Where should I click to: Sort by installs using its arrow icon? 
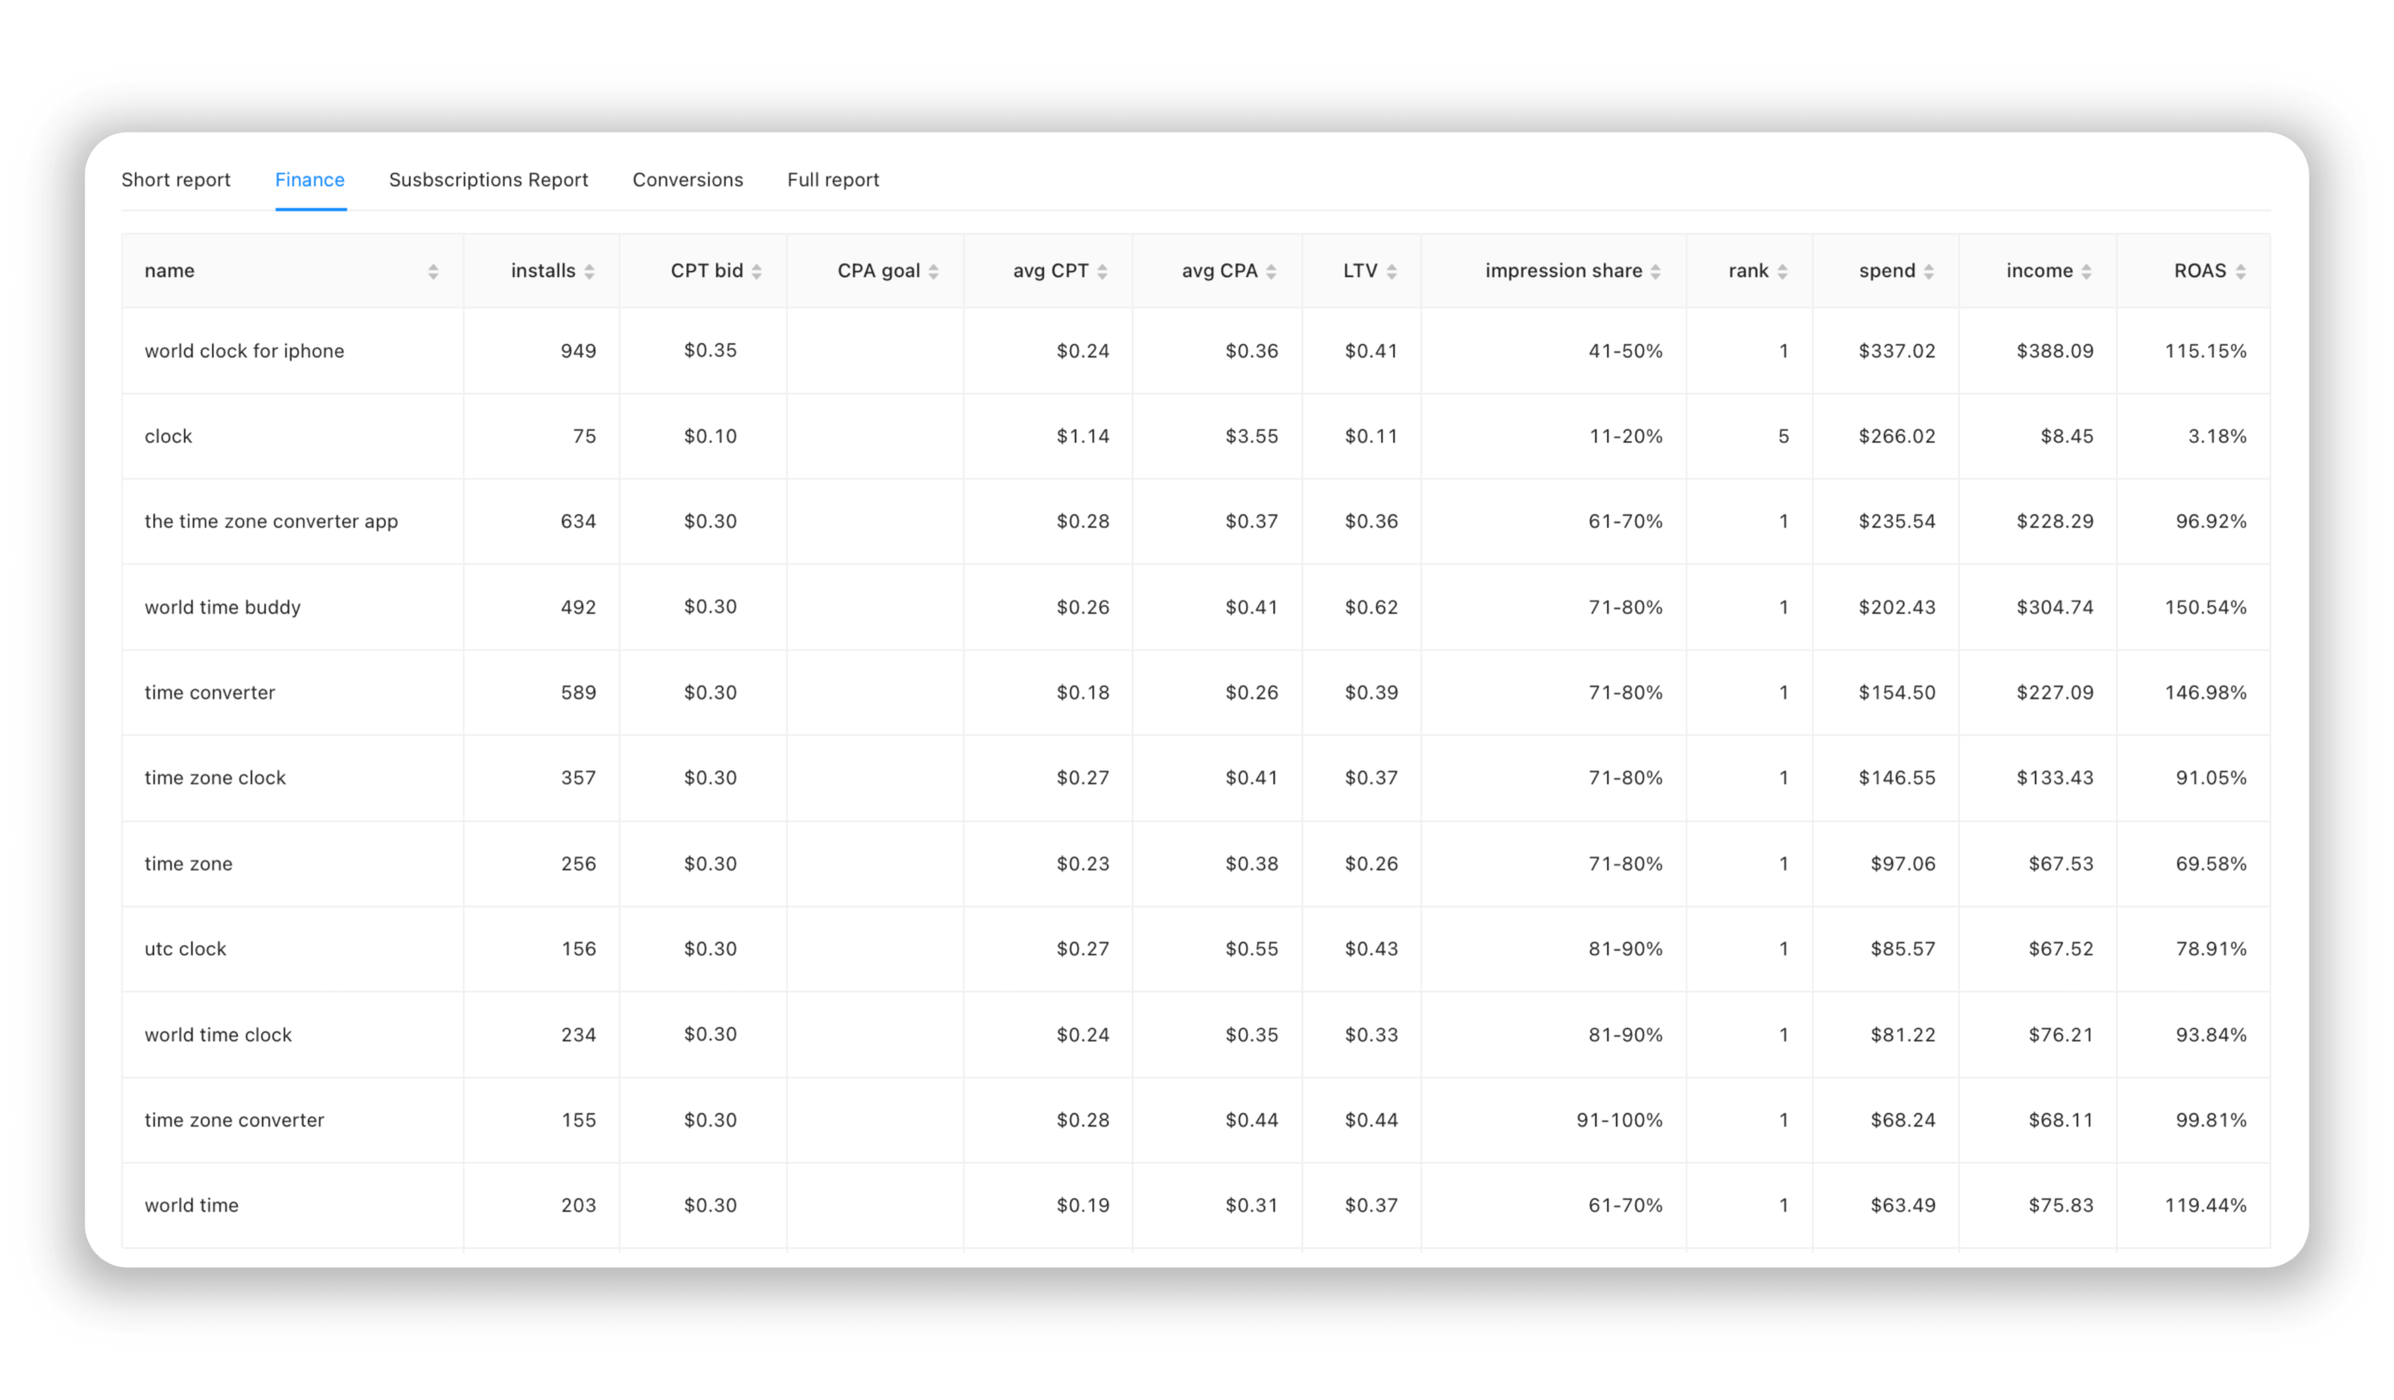click(x=589, y=272)
